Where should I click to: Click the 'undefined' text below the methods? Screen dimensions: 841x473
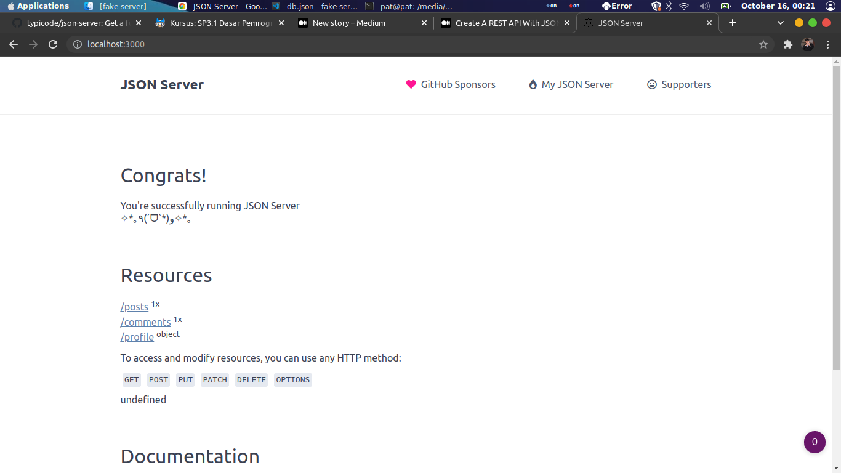pyautogui.click(x=143, y=400)
